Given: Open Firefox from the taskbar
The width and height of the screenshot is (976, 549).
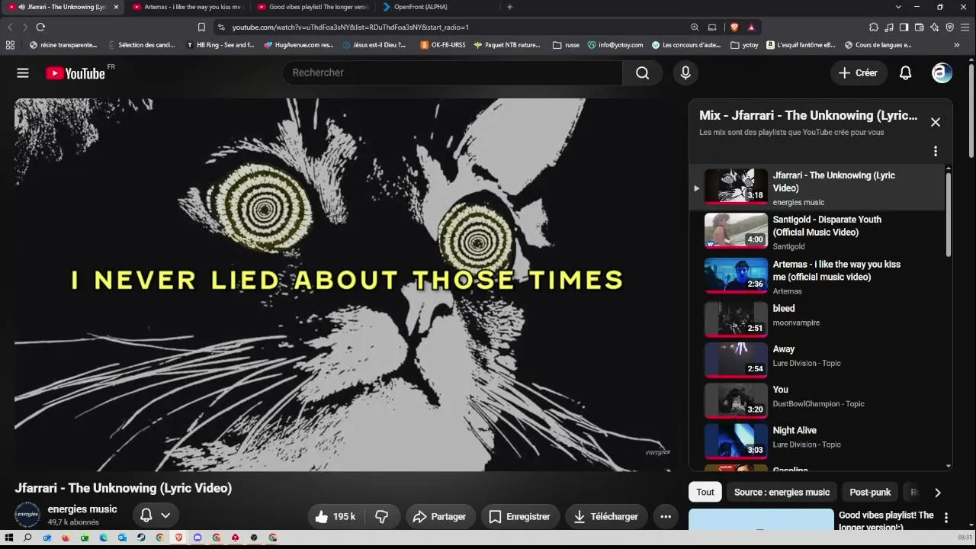Looking at the screenshot, I should tap(66, 538).
